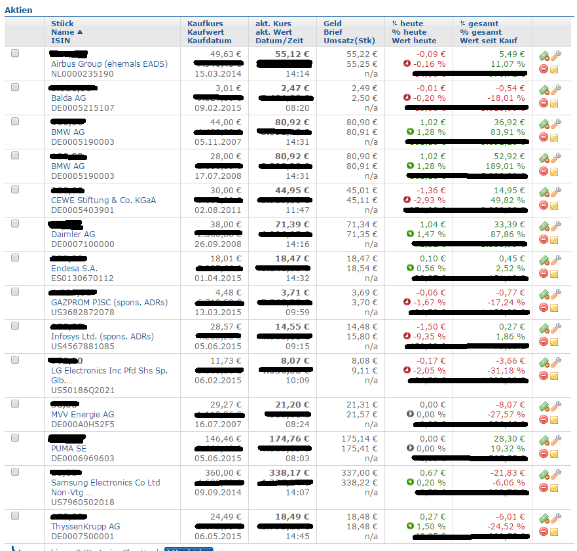Select checkbox for BMW AG bought 17.07.2008

pyautogui.click(x=15, y=155)
